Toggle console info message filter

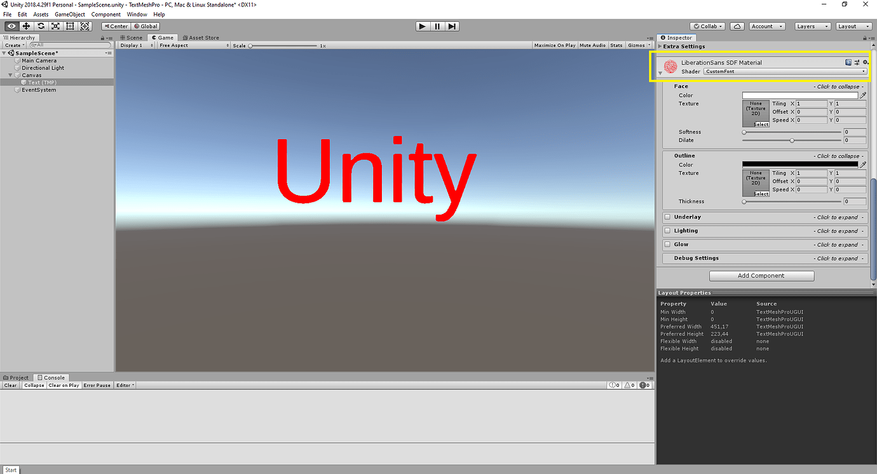click(614, 385)
